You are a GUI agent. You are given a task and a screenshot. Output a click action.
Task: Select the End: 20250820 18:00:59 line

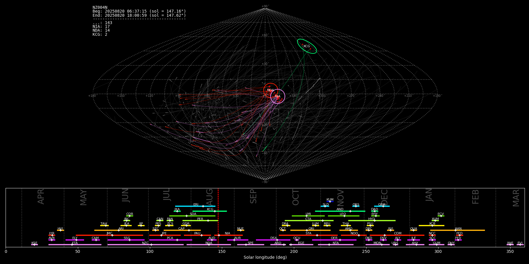[x=139, y=15]
